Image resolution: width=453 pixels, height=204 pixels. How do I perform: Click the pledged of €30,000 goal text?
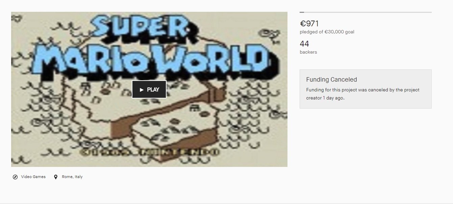(327, 32)
